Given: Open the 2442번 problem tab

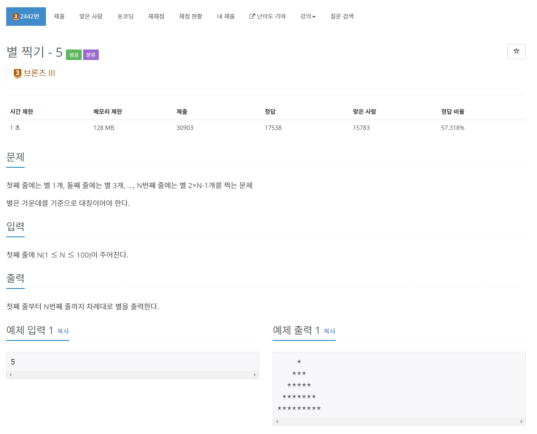Looking at the screenshot, I should (26, 16).
